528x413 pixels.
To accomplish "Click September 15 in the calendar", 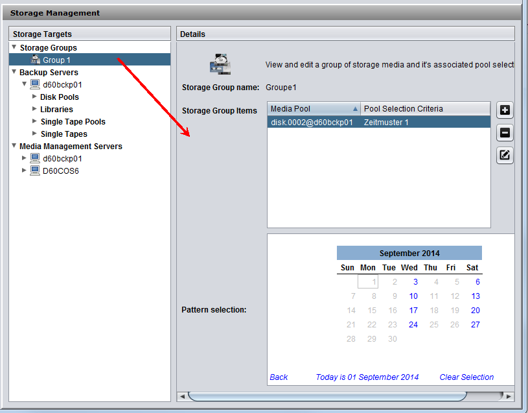I will (372, 311).
